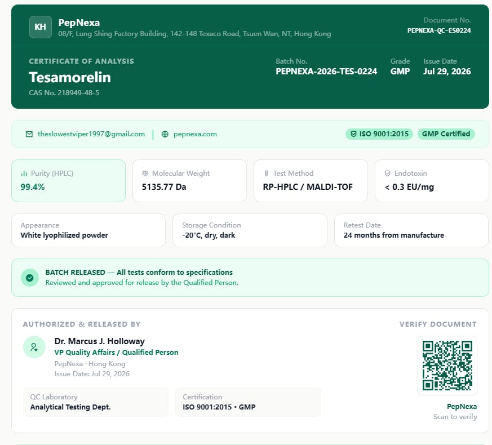
Task: Click the -20°C, dry, dark storage text
Action: point(209,235)
